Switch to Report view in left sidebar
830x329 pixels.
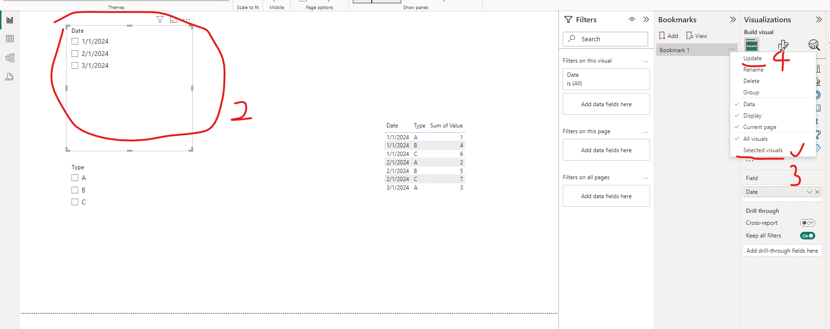[10, 20]
